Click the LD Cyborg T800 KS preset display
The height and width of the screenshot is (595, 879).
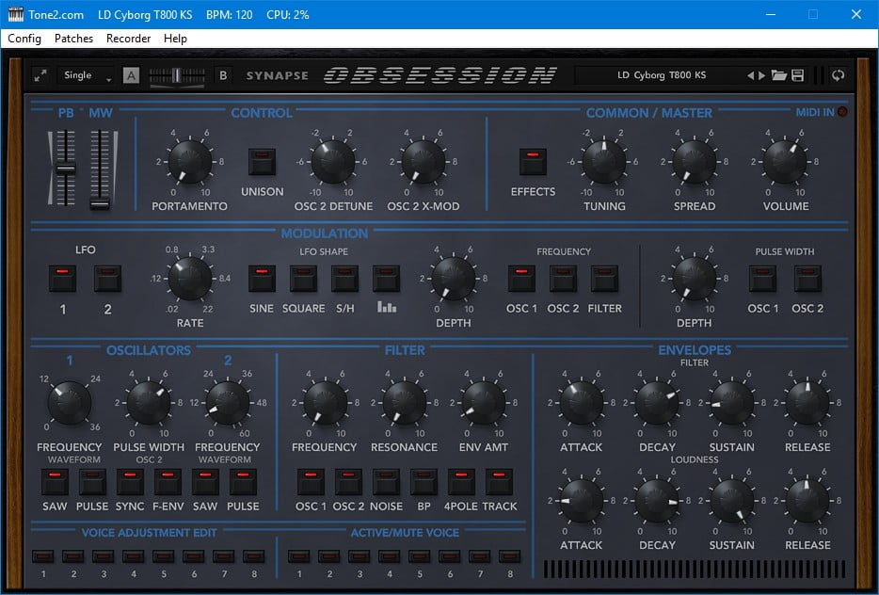tap(661, 75)
